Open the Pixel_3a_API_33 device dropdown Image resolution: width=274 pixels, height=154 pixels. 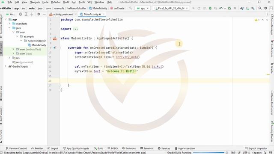point(171,8)
